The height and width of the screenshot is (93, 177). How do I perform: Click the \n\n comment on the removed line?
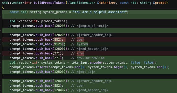tap(81, 53)
